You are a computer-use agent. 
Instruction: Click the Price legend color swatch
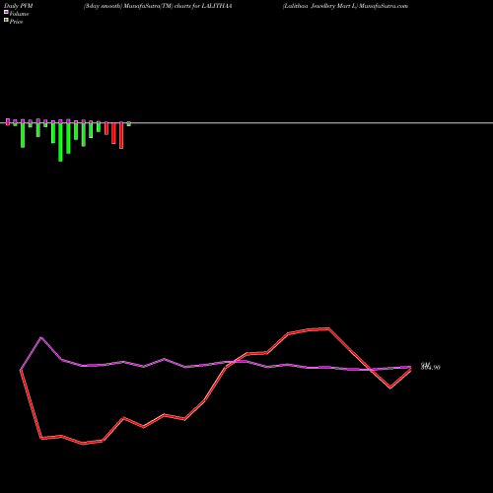point(6,20)
